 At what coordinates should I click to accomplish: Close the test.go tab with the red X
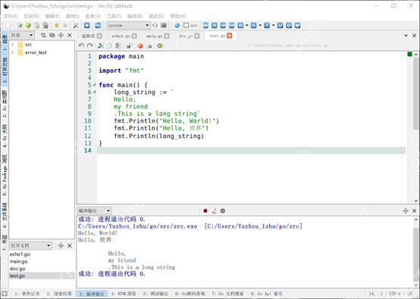click(x=230, y=36)
